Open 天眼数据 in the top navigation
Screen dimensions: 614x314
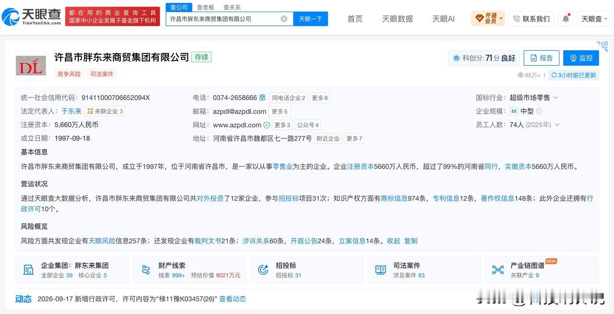pyautogui.click(x=397, y=19)
